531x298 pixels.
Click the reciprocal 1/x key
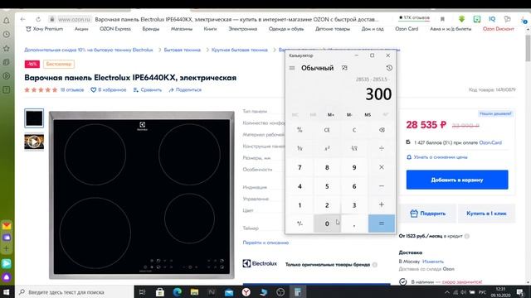click(300, 148)
